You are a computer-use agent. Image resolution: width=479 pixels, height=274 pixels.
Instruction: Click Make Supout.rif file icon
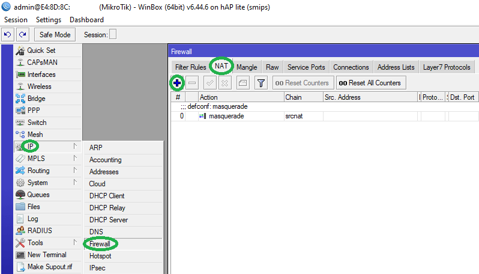(20, 267)
